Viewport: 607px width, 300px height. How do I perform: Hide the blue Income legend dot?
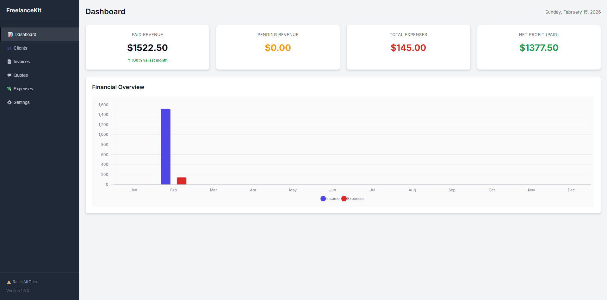[323, 198]
